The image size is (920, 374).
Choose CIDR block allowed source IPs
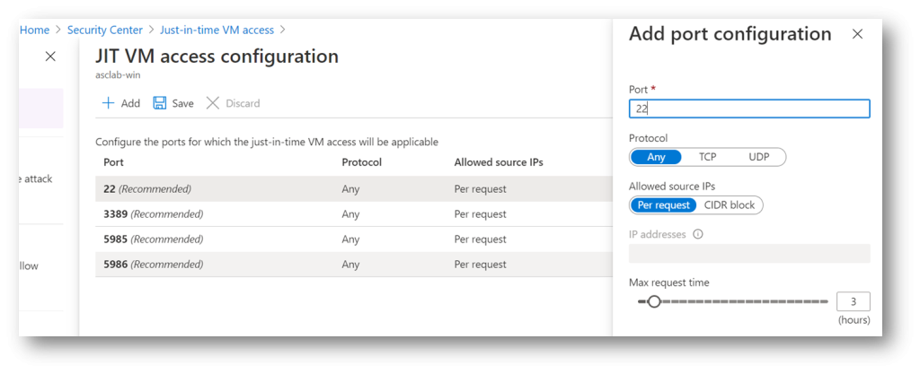pyautogui.click(x=730, y=204)
